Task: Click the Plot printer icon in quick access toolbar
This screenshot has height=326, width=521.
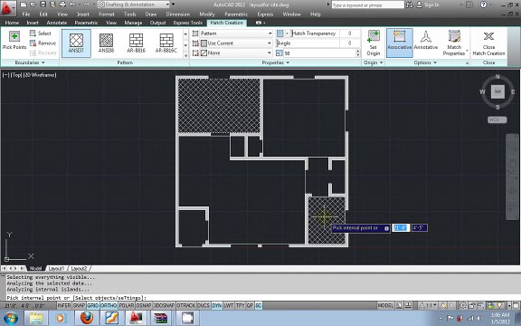Action: pyautogui.click(x=62, y=5)
